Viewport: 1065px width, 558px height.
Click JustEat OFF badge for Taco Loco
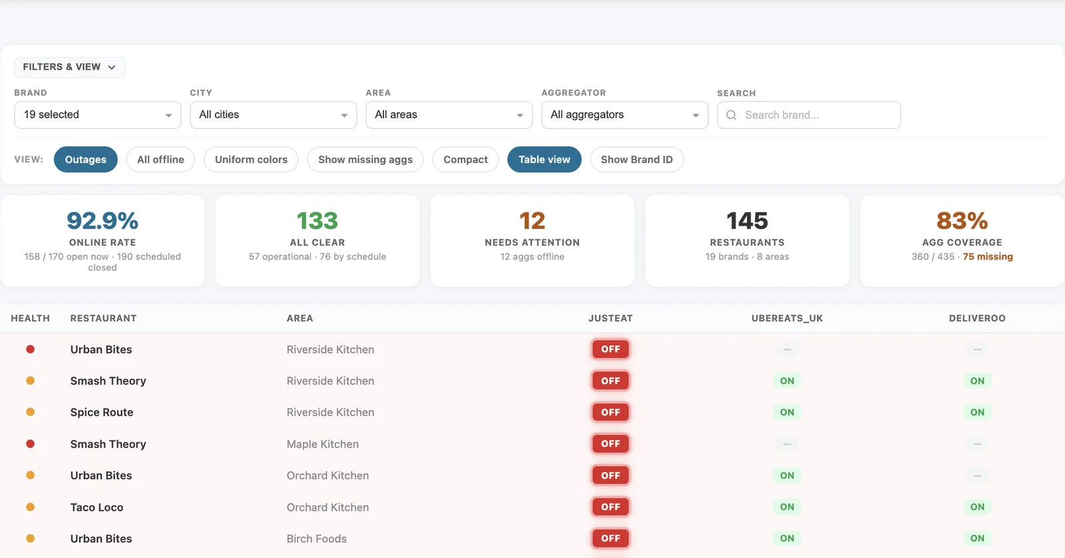610,507
